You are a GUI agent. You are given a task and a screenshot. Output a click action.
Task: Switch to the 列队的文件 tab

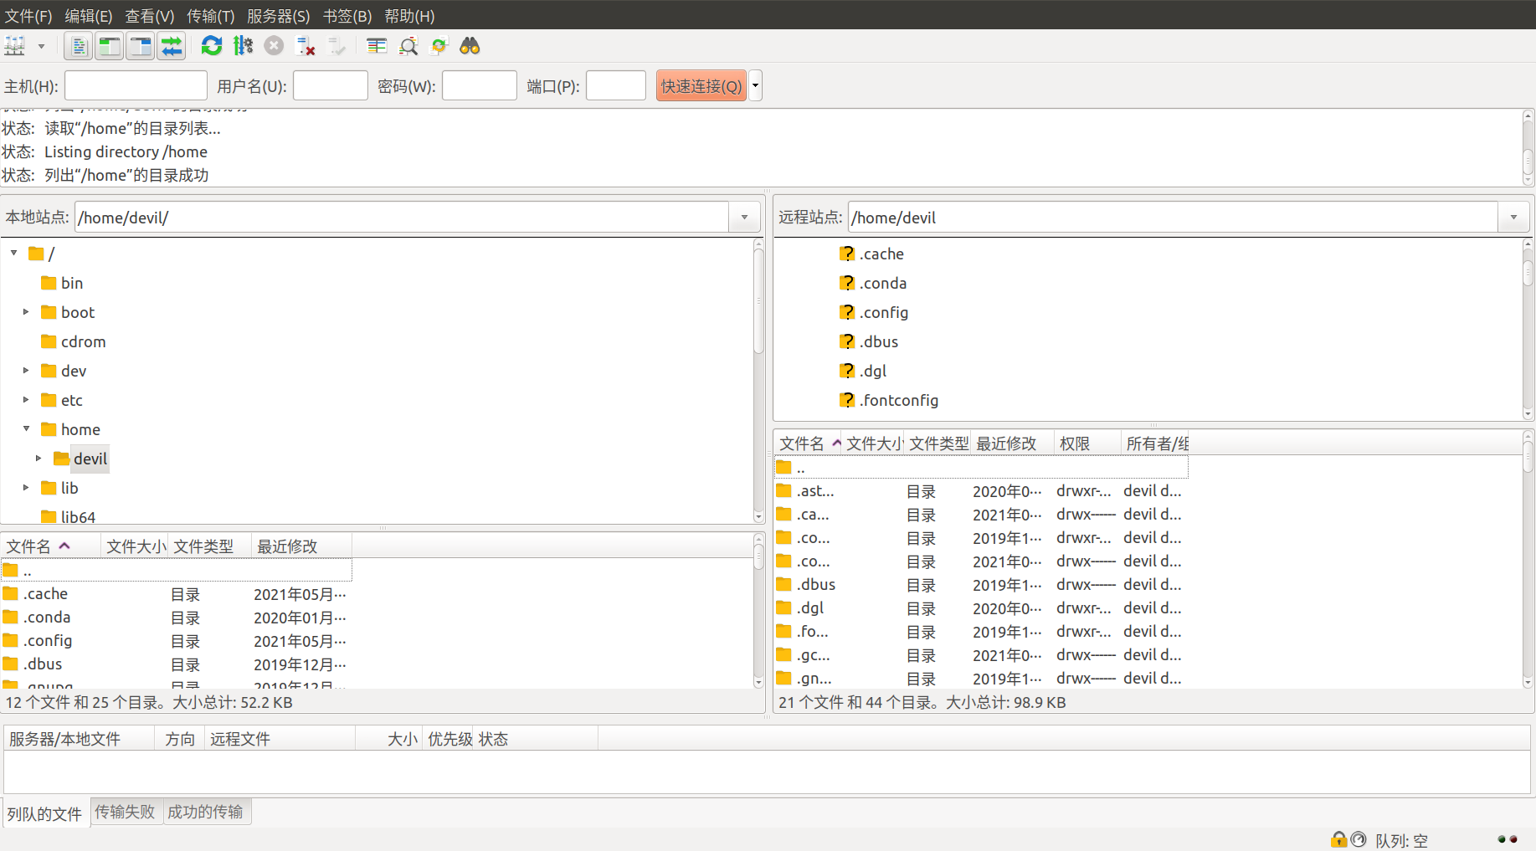[x=45, y=813]
